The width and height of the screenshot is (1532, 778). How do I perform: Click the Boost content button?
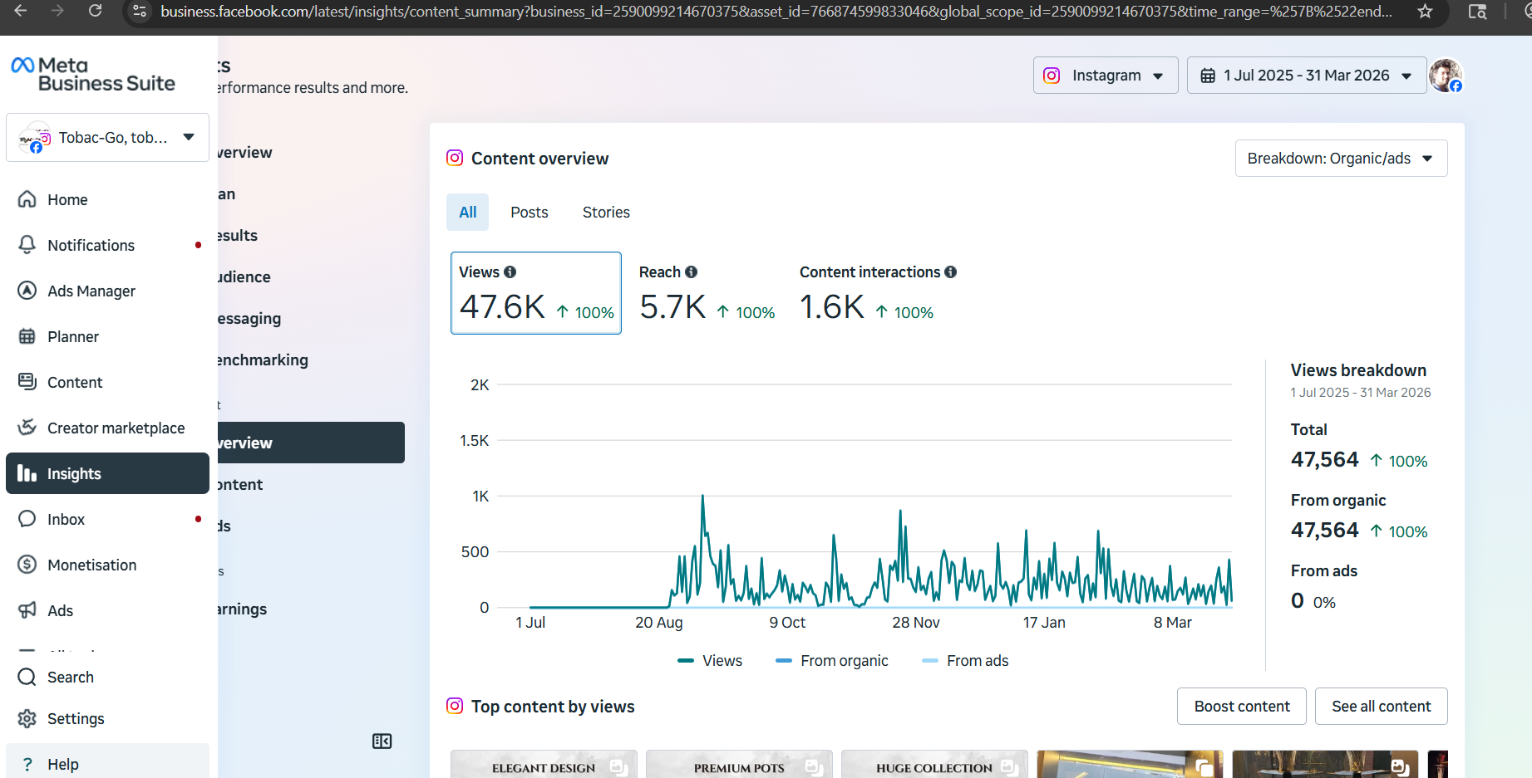click(x=1242, y=707)
